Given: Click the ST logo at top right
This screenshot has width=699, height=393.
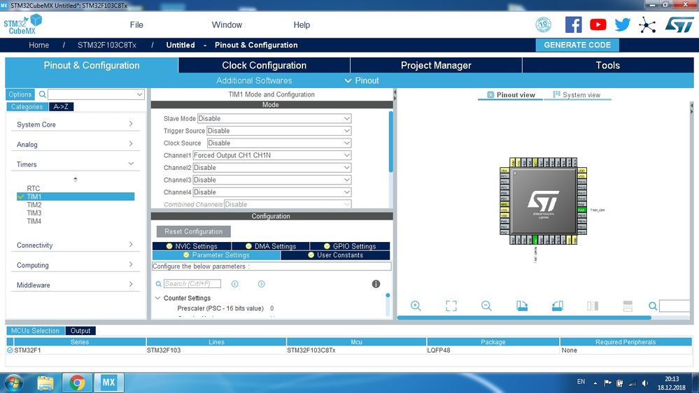Looking at the screenshot, I should (x=679, y=25).
